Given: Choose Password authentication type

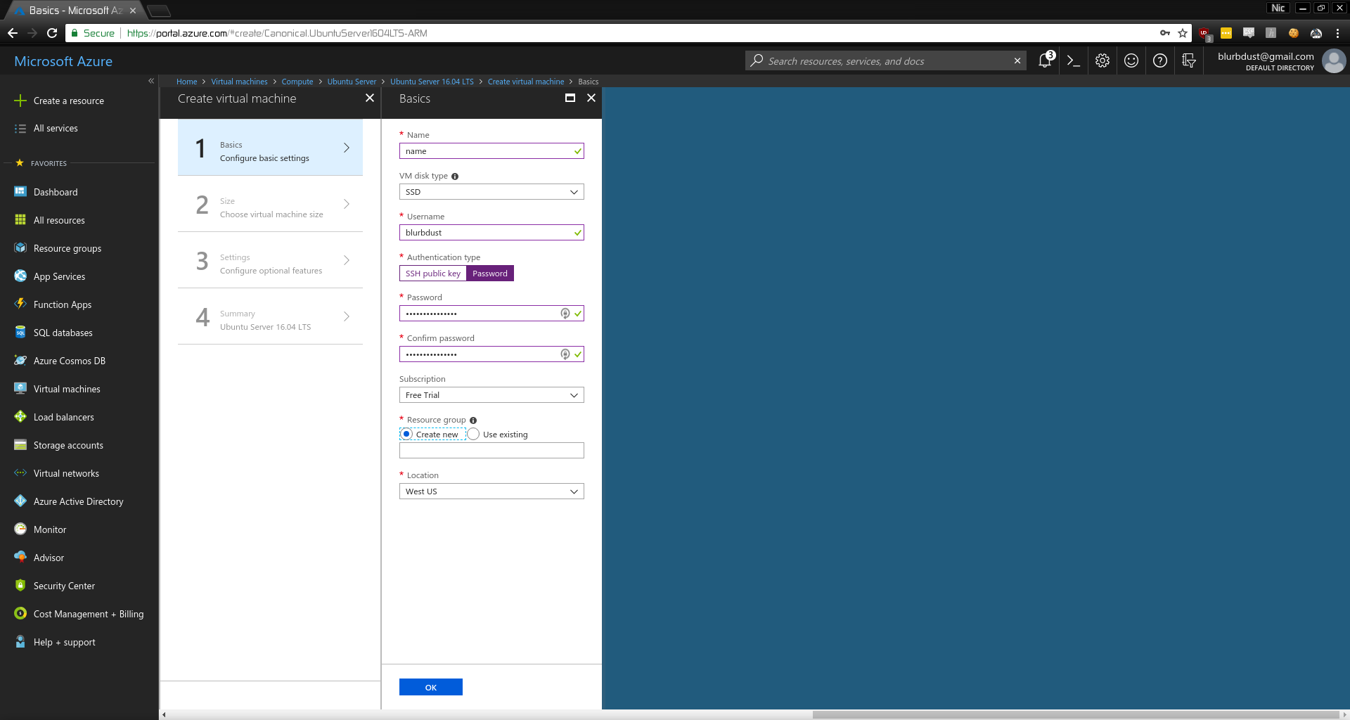Looking at the screenshot, I should (x=490, y=274).
